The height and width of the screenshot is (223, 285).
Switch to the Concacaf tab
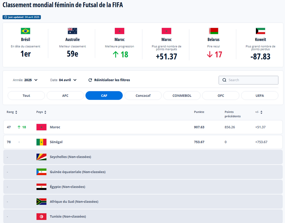(x=143, y=95)
